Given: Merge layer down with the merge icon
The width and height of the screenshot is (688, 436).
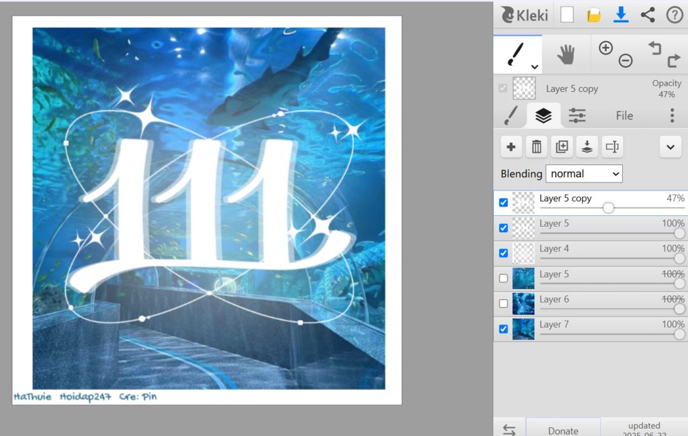Looking at the screenshot, I should [x=587, y=147].
